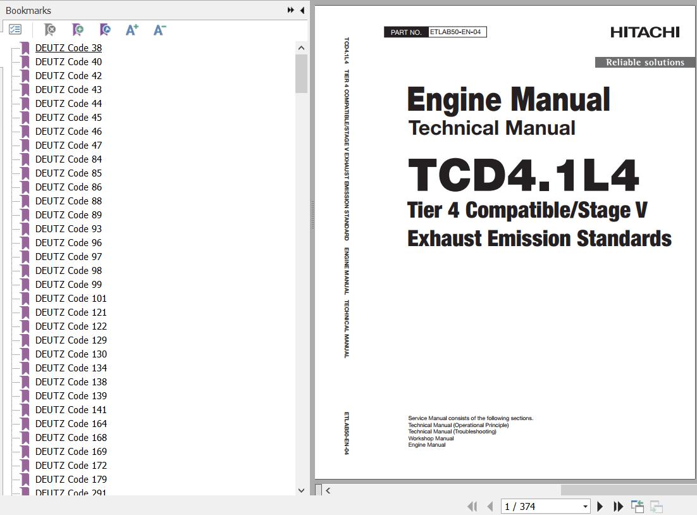Open bookmark DEUTZ Code 121
The height and width of the screenshot is (515, 697).
click(x=71, y=313)
